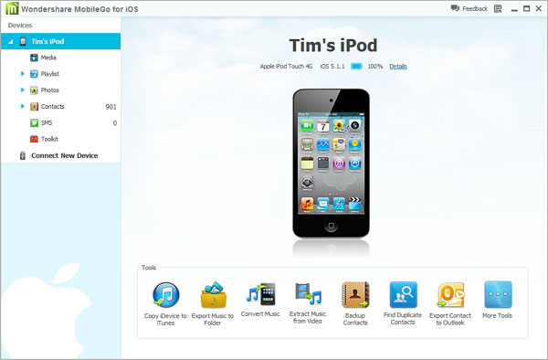Minimize the MobileGo window
This screenshot has width=548, height=360.
(514, 9)
